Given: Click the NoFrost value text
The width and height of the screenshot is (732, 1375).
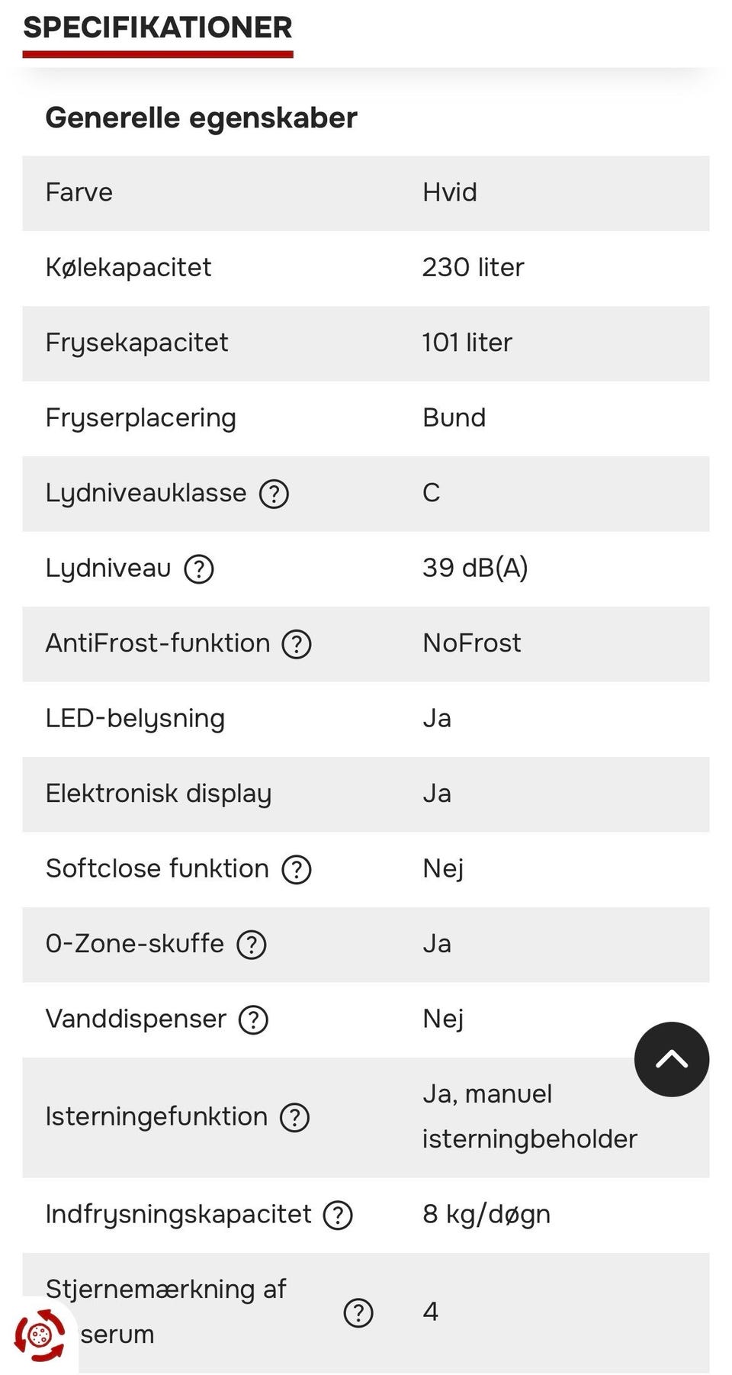Looking at the screenshot, I should tap(472, 643).
